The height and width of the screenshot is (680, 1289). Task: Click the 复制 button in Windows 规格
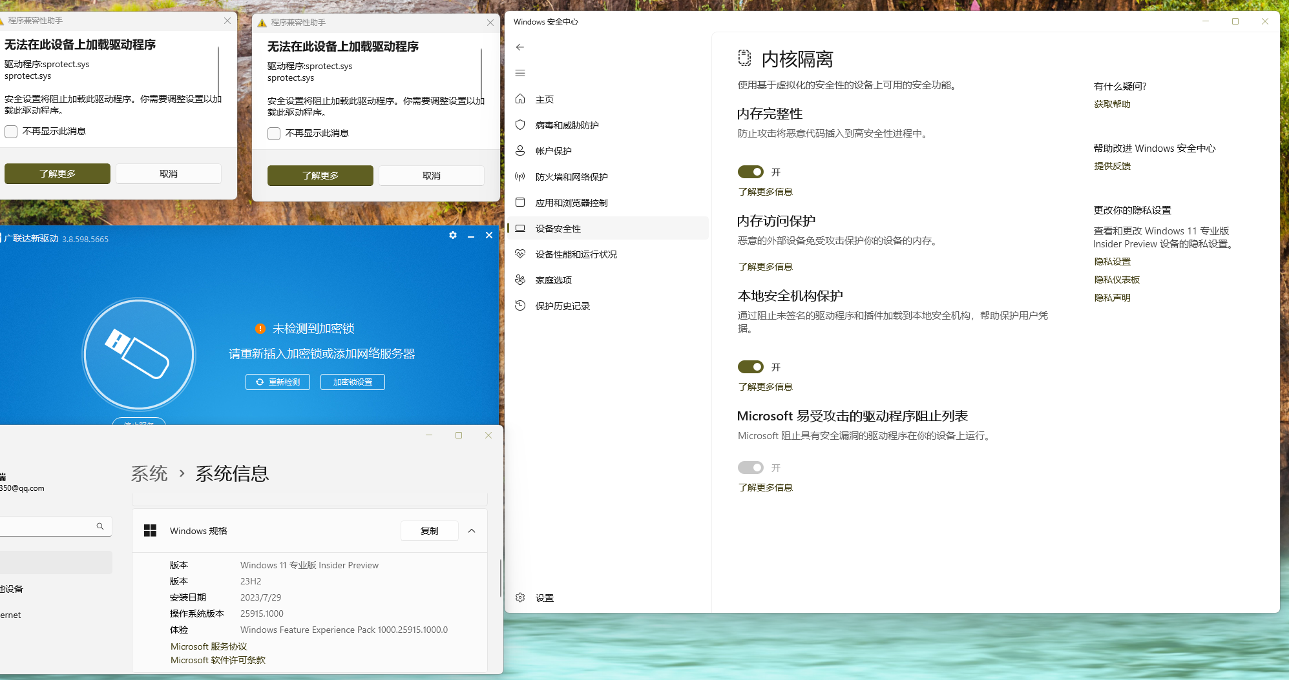[x=430, y=531]
